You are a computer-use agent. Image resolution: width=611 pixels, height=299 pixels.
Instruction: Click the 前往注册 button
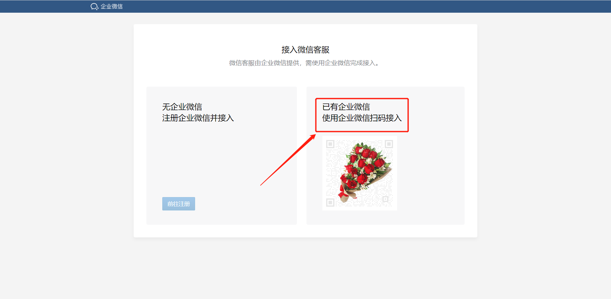[179, 204]
